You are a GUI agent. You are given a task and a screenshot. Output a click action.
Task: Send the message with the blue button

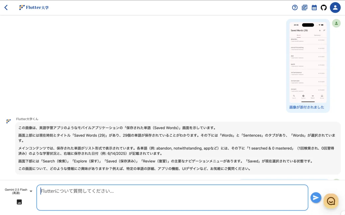point(316,198)
